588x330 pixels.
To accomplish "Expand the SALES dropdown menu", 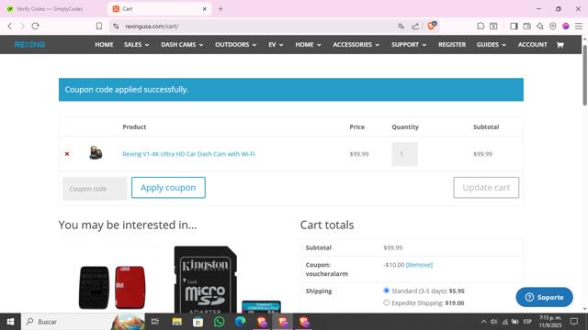I will click(137, 45).
